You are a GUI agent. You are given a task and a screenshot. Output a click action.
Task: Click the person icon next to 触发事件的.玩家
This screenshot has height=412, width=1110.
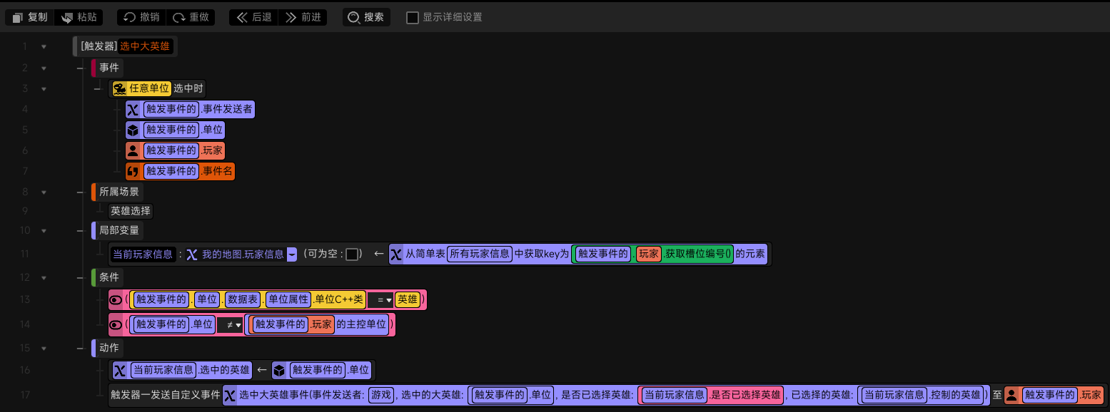coord(133,151)
